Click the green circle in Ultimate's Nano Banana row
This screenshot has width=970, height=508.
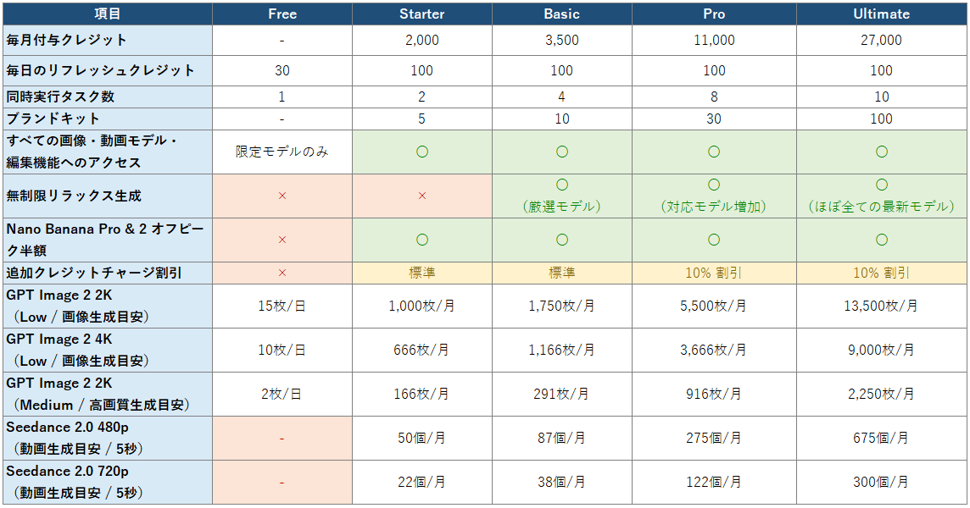click(x=882, y=240)
